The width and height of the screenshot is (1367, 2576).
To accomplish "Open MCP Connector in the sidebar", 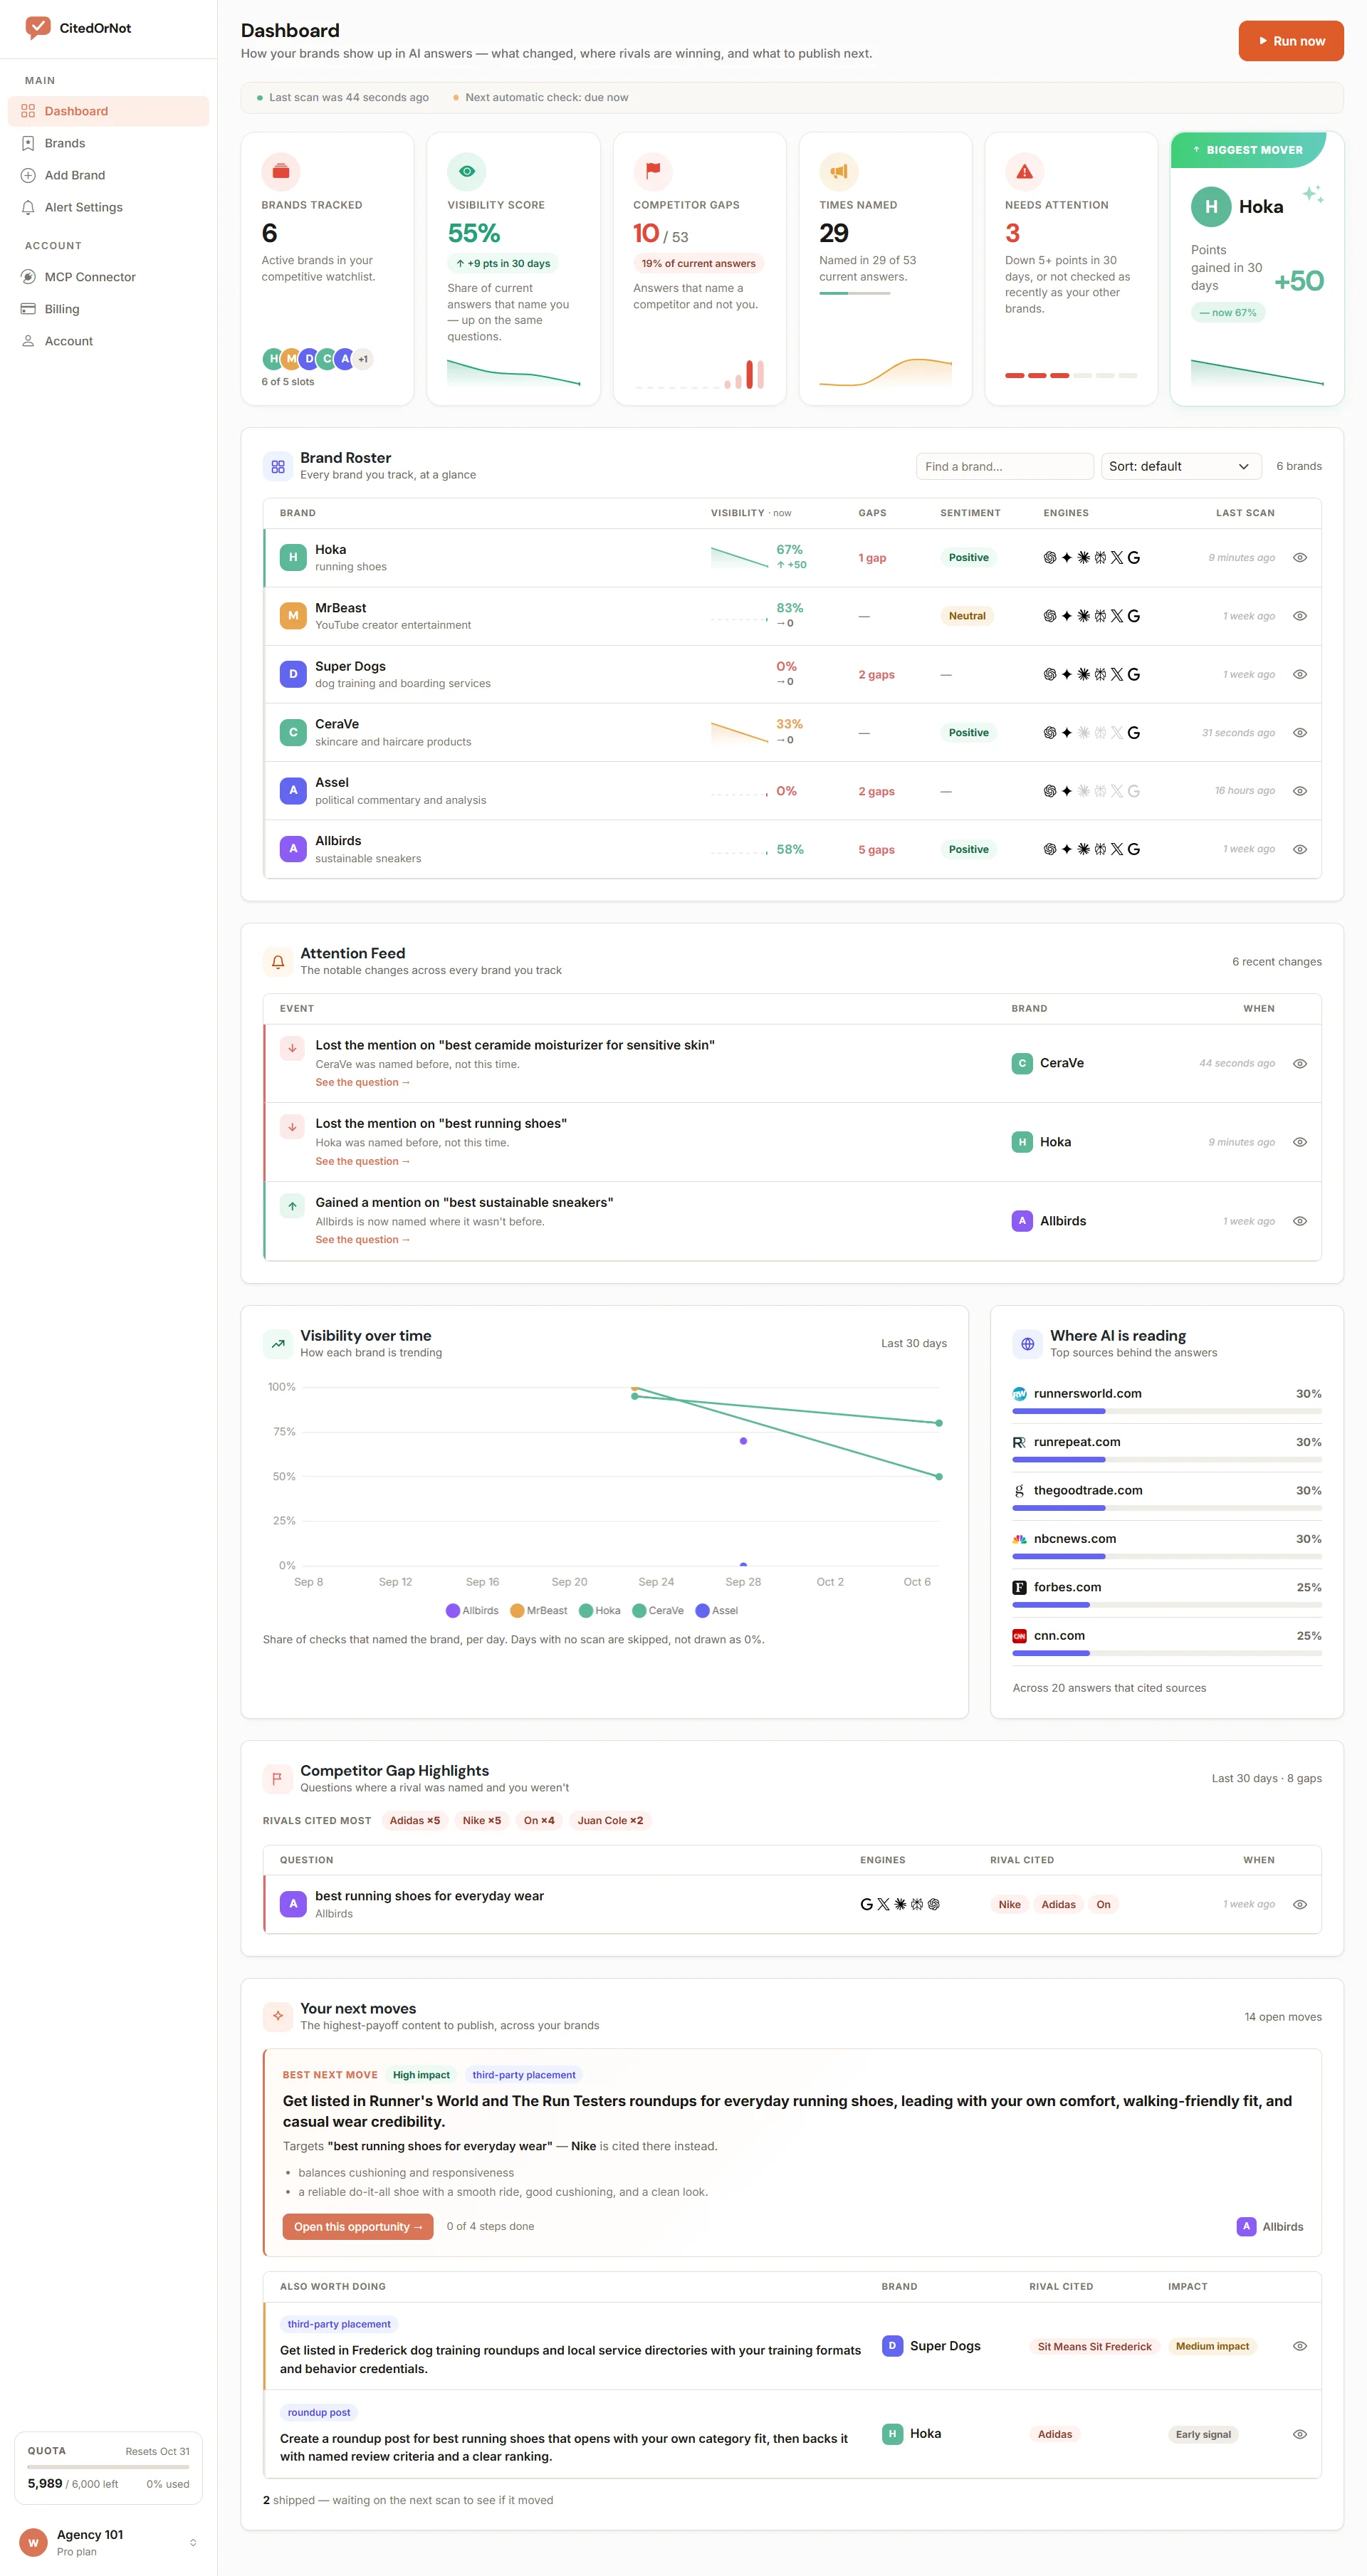I will pos(108,277).
